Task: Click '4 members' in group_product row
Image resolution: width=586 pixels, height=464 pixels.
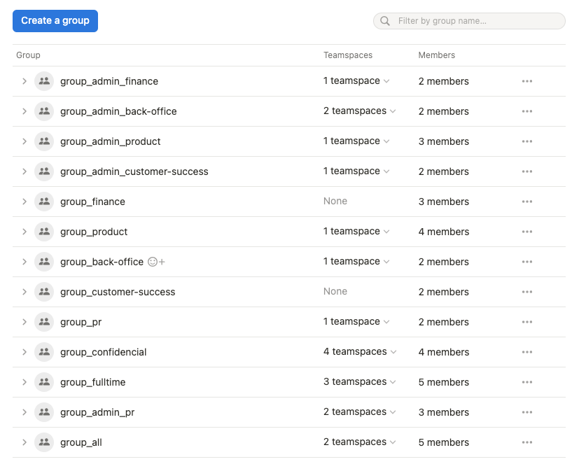Action: (x=444, y=232)
